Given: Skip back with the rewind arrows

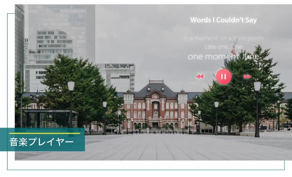Looking at the screenshot, I should (200, 77).
